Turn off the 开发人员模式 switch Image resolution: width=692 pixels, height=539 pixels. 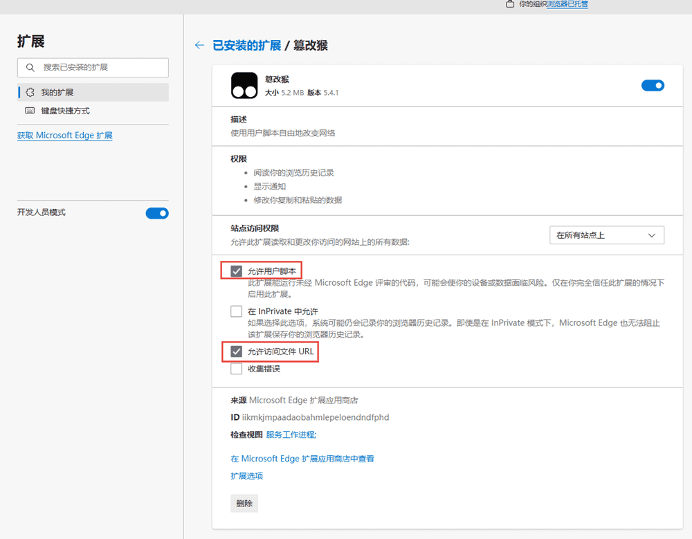[157, 213]
